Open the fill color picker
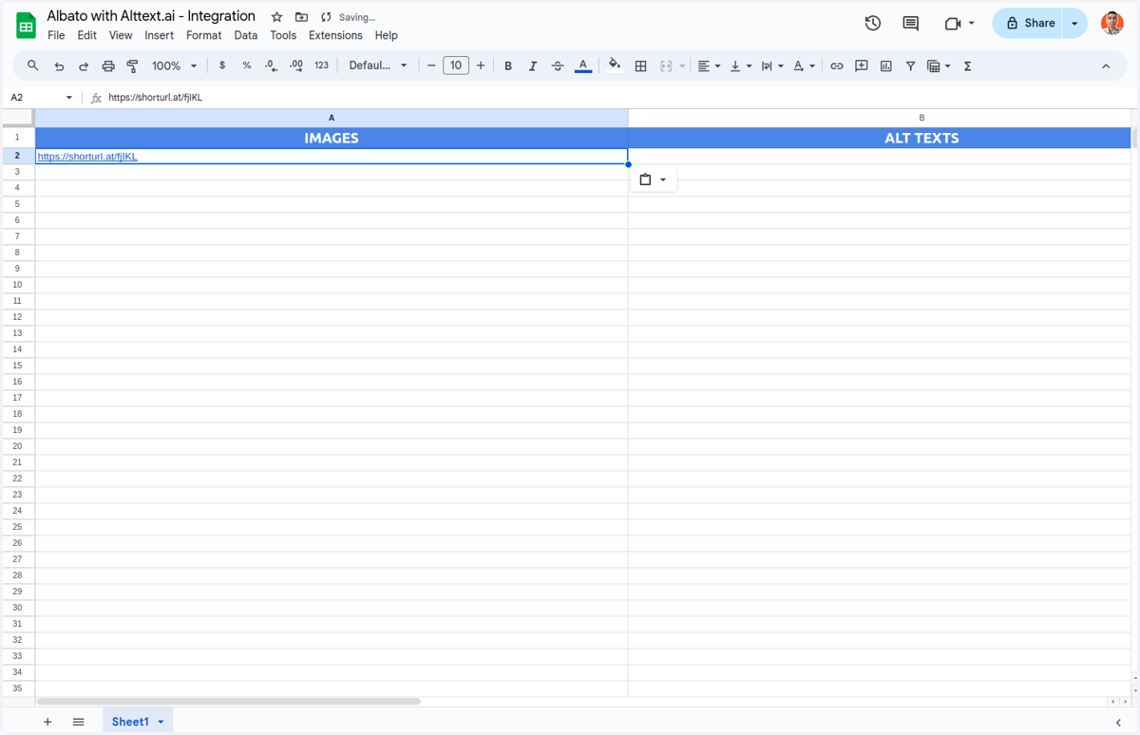 (615, 66)
